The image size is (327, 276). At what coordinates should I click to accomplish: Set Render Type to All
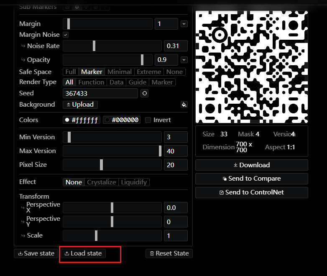69,82
